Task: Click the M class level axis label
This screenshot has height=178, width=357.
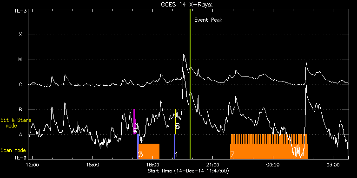Action: point(20,59)
